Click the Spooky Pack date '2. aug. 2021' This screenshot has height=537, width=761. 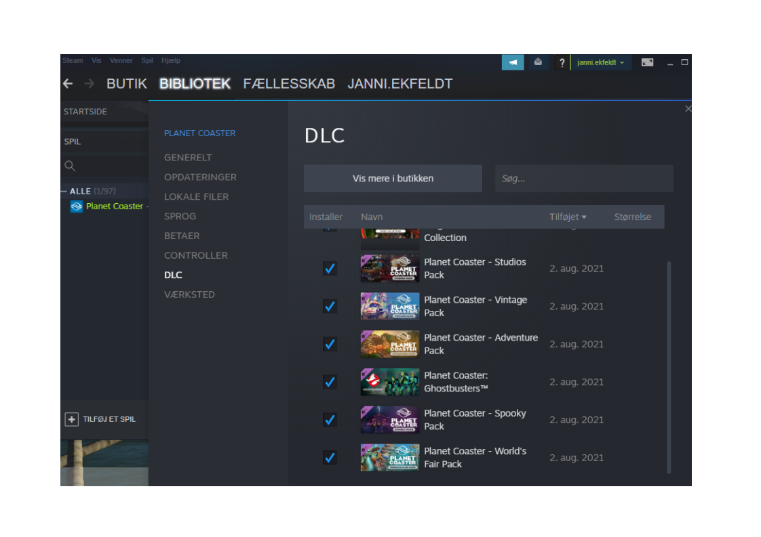click(577, 420)
